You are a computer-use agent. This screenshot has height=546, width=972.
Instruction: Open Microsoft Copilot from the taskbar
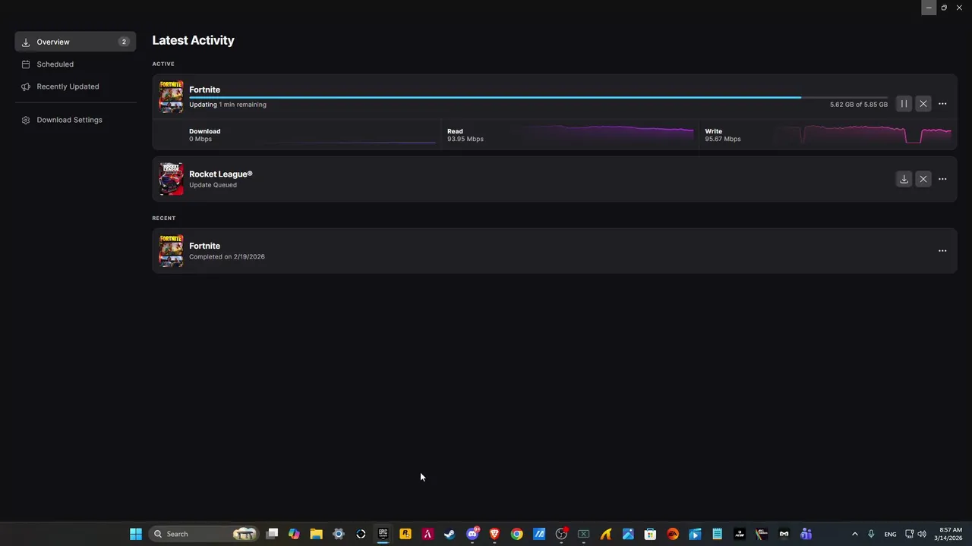click(x=294, y=534)
